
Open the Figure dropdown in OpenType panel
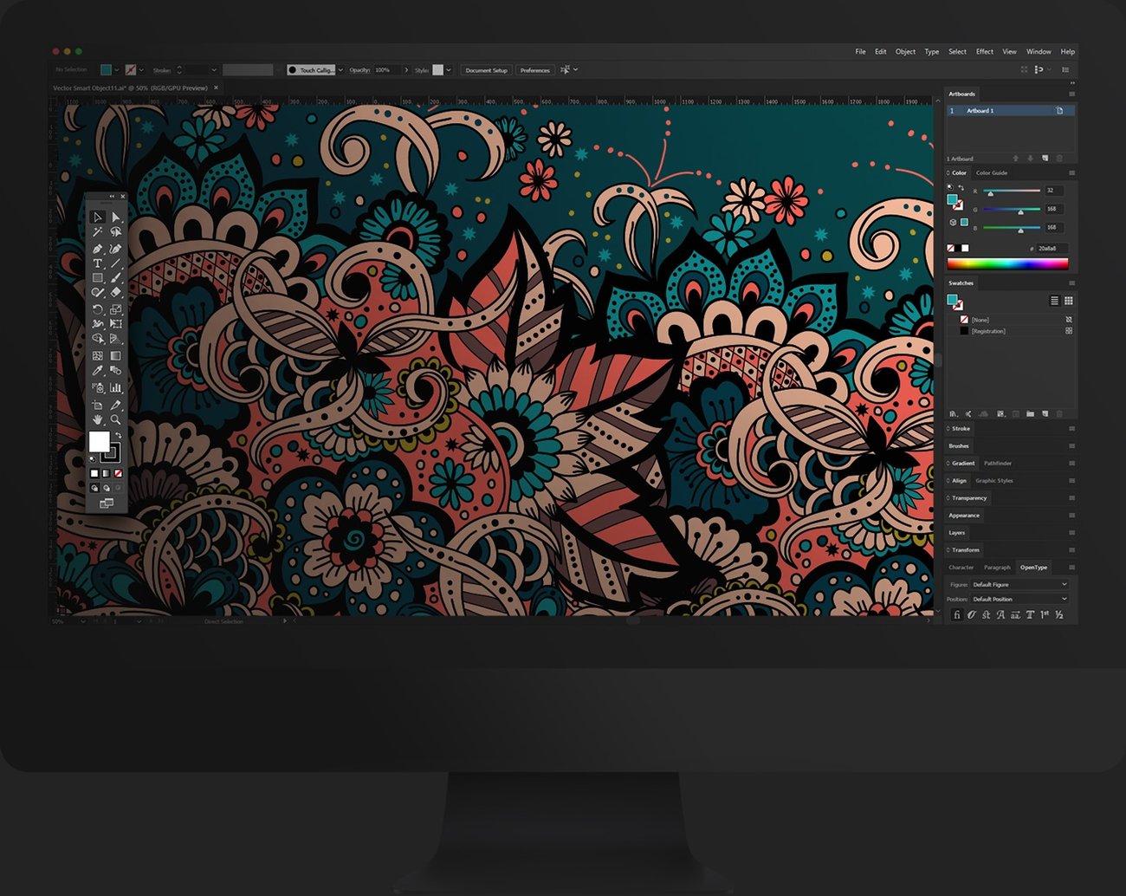1064,584
